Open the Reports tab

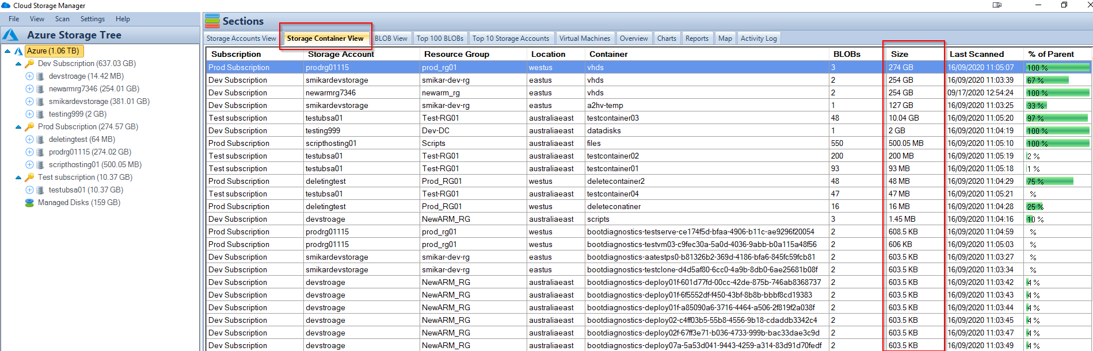click(x=696, y=38)
